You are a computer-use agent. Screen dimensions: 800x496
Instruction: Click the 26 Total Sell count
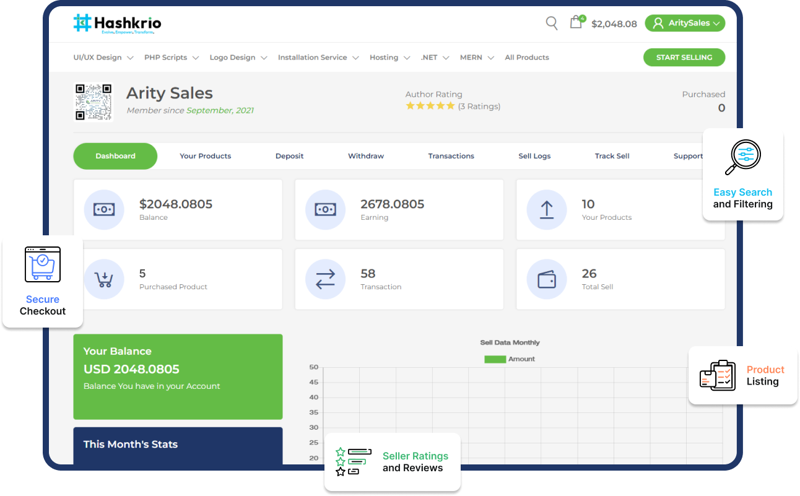click(589, 274)
